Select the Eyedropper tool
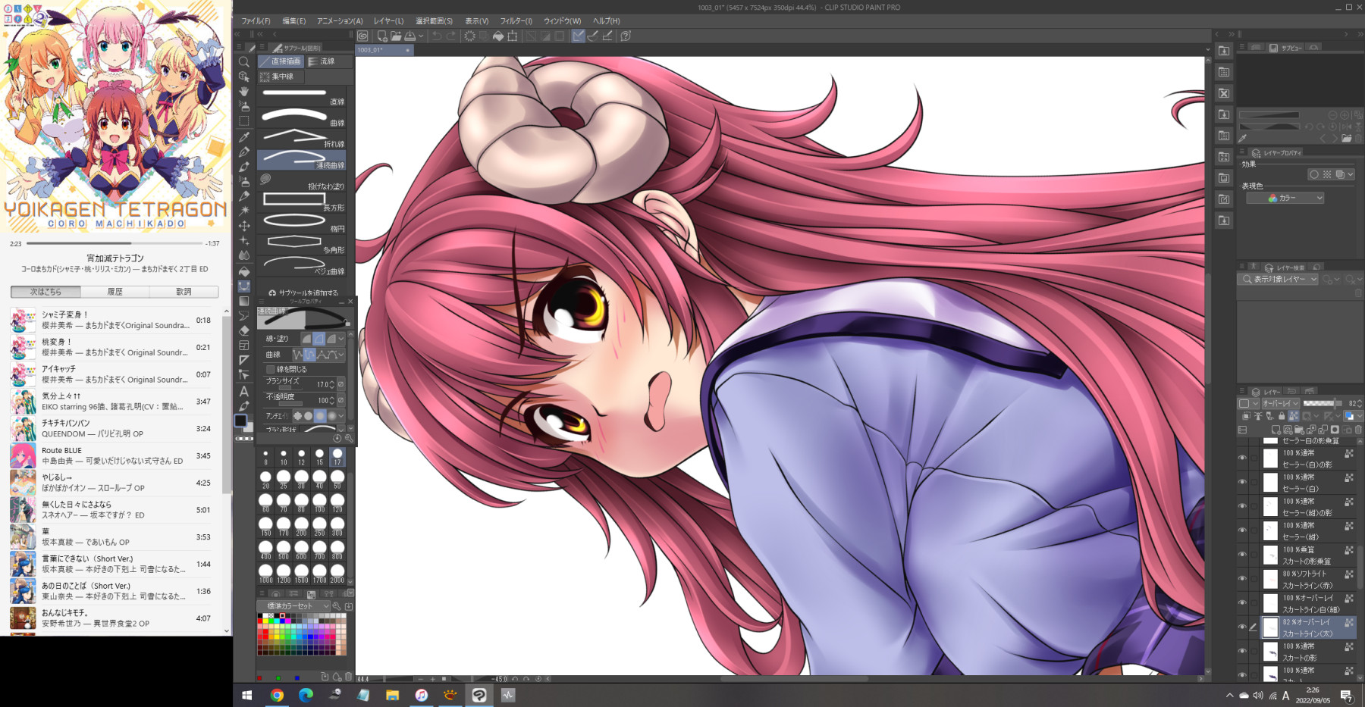1365x707 pixels. 244,137
